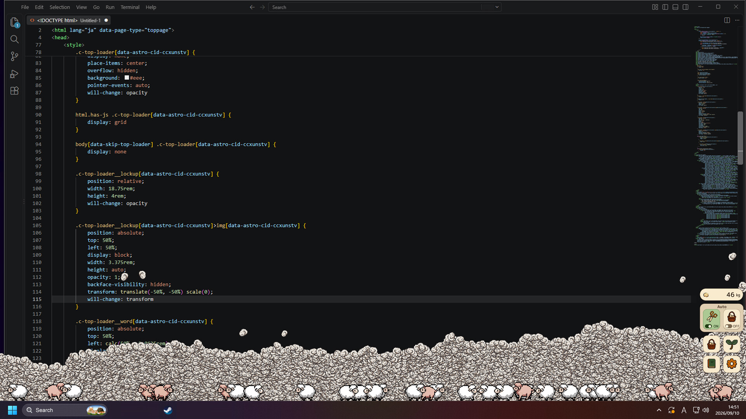This screenshot has width=746, height=419.
Task: Open the Windows Start button
Action: (12, 410)
